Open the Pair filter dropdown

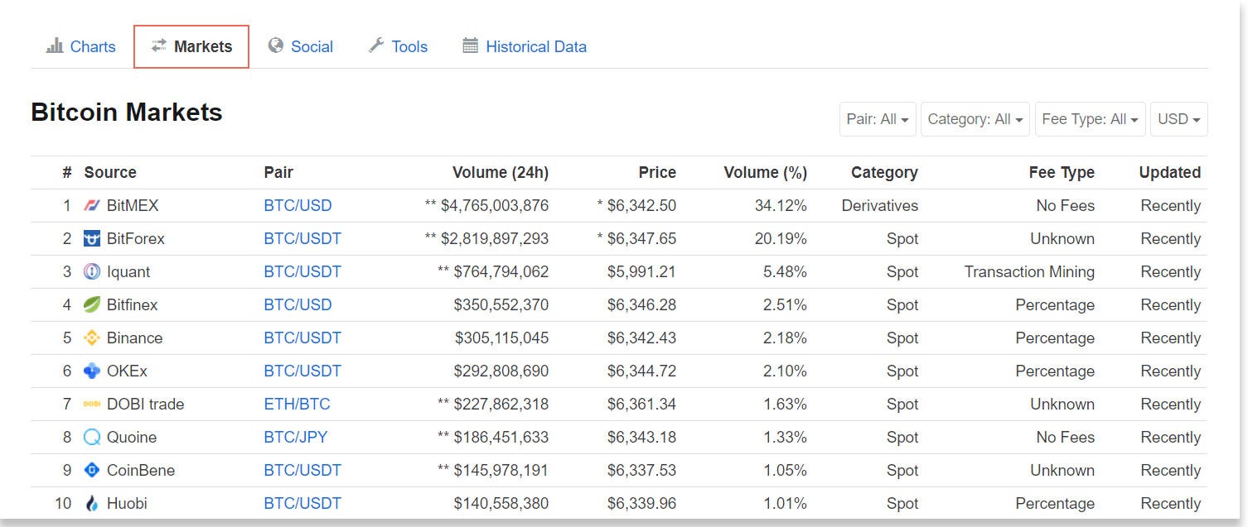(x=877, y=119)
